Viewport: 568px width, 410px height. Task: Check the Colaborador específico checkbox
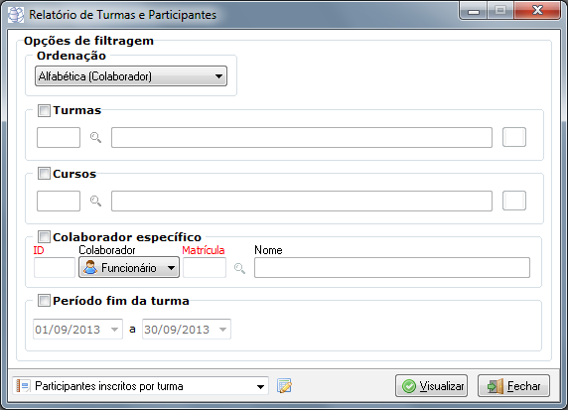point(44,237)
